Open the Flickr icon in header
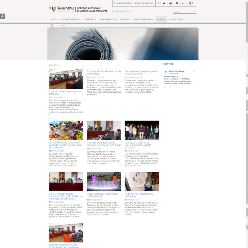The width and height of the screenshot is (248, 248). click(183, 3)
